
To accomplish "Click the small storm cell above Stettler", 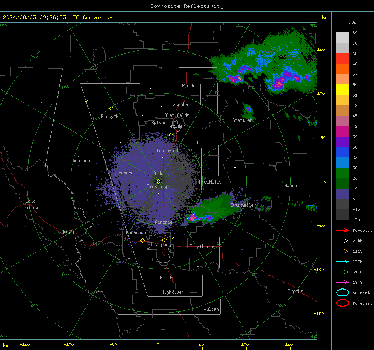I will point(249,109).
